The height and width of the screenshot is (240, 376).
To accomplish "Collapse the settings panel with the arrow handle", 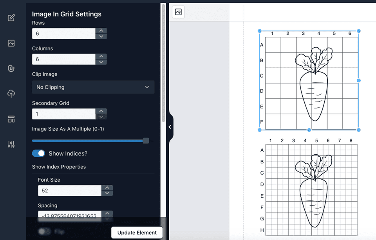I will (170, 127).
